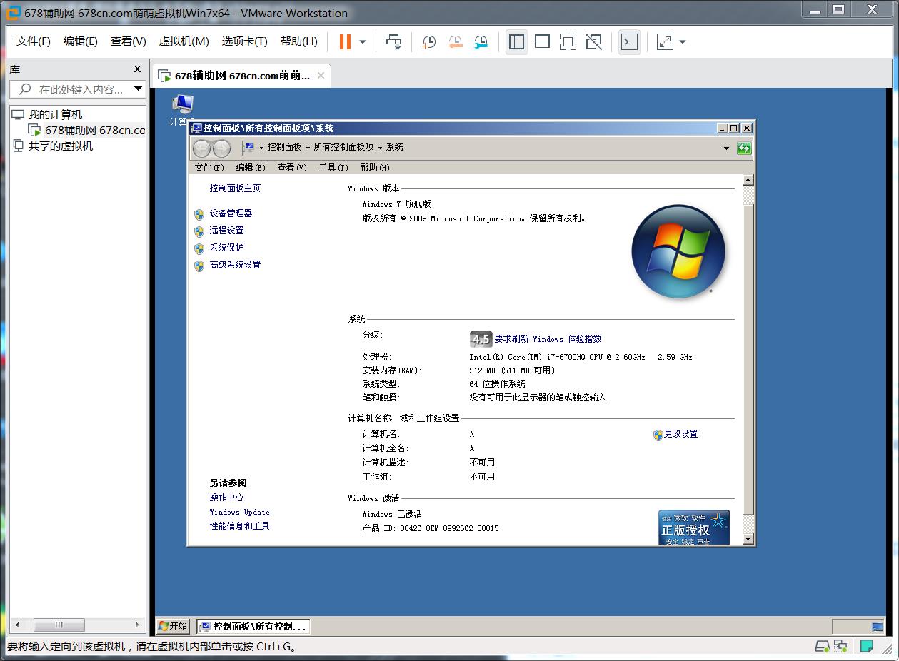Open the stretch options dropdown arrow

click(x=683, y=42)
